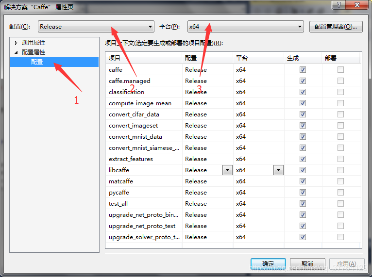Image resolution: width=372 pixels, height=277 pixels.
Task: Uncheck the 生成 checkbox for classification
Action: pos(303,92)
